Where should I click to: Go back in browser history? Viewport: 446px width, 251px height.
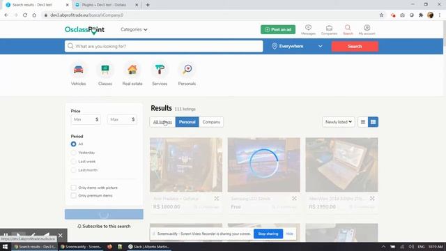6,15
